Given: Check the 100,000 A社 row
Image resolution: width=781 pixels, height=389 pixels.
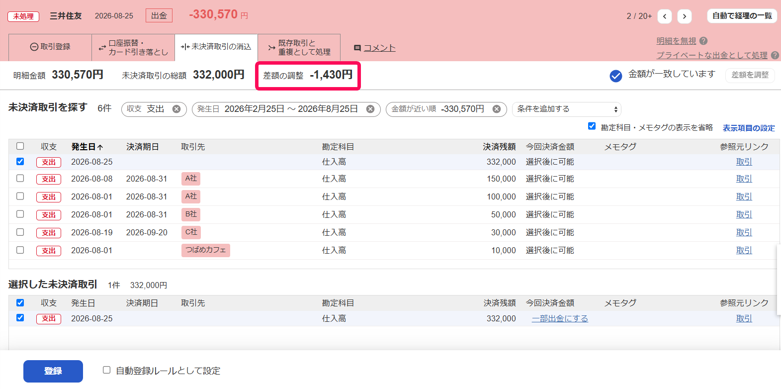Looking at the screenshot, I should pyautogui.click(x=20, y=196).
